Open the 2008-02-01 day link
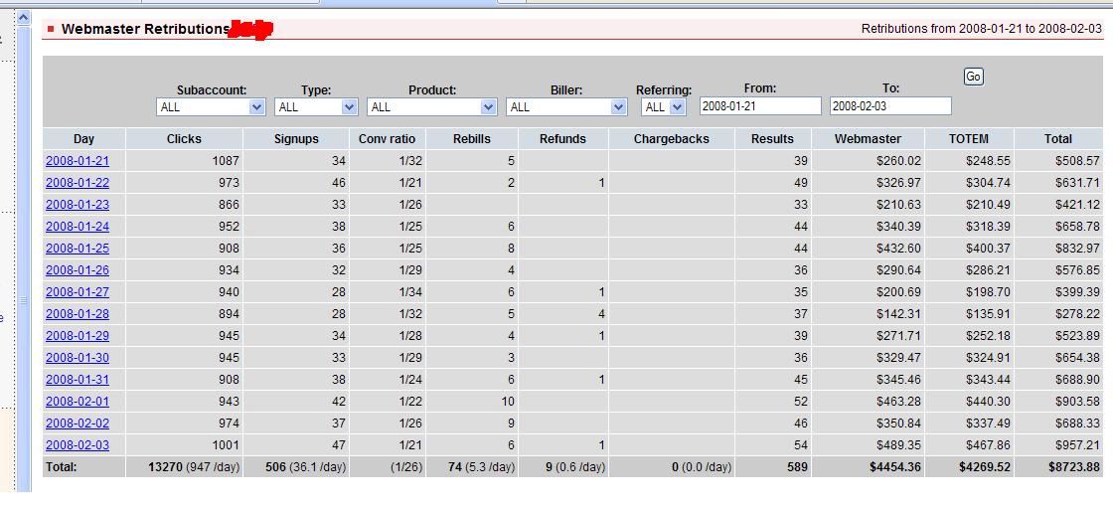The height and width of the screenshot is (509, 1113). pos(78,402)
